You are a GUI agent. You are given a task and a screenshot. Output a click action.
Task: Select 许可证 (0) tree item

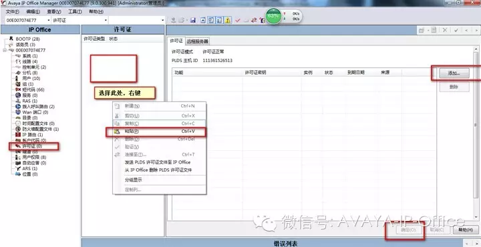pos(32,146)
